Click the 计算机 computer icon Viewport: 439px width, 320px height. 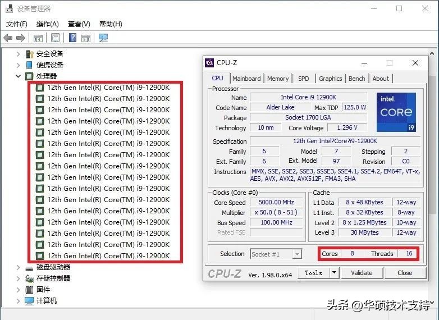[29, 301]
